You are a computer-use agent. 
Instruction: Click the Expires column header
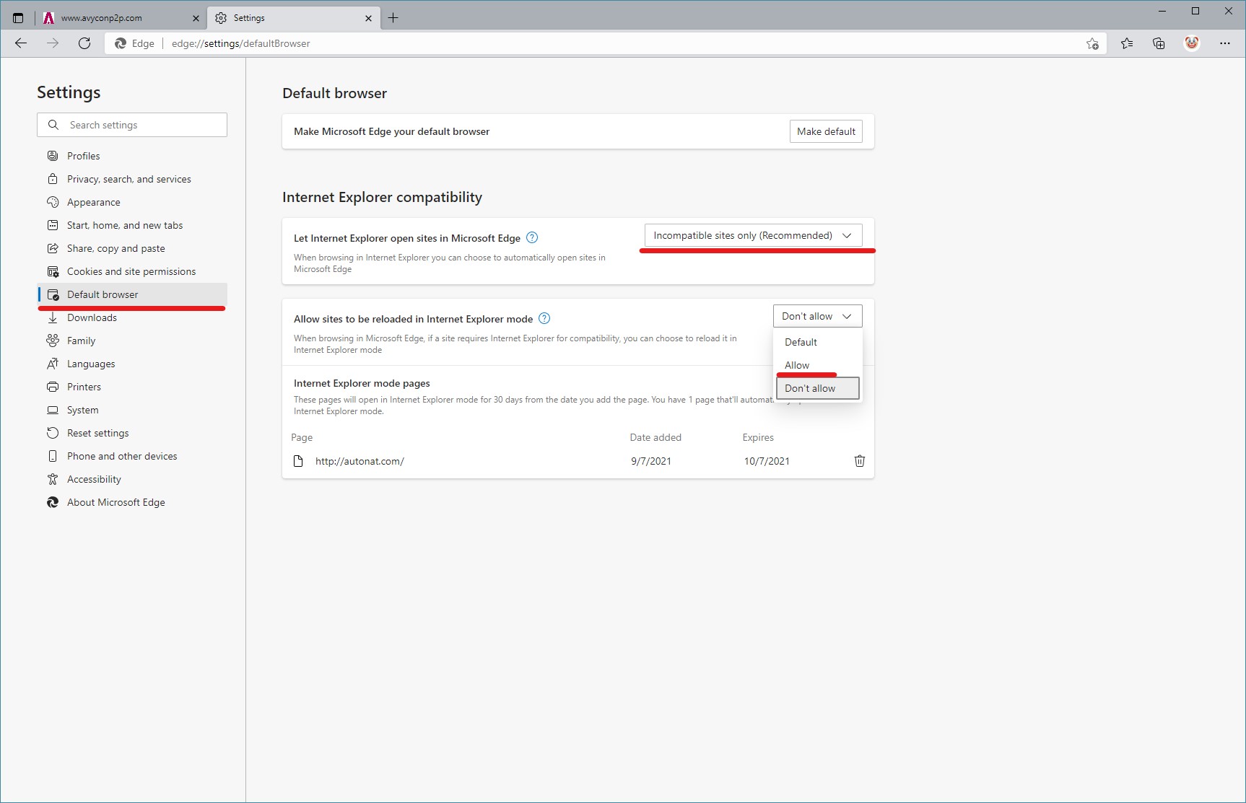(x=758, y=437)
